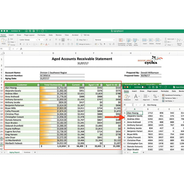Click the Paste icon in AgingReport ribbon

click(3, 40)
